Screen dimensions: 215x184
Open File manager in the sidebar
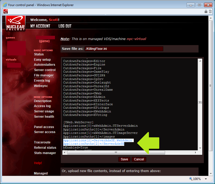pos(44,75)
